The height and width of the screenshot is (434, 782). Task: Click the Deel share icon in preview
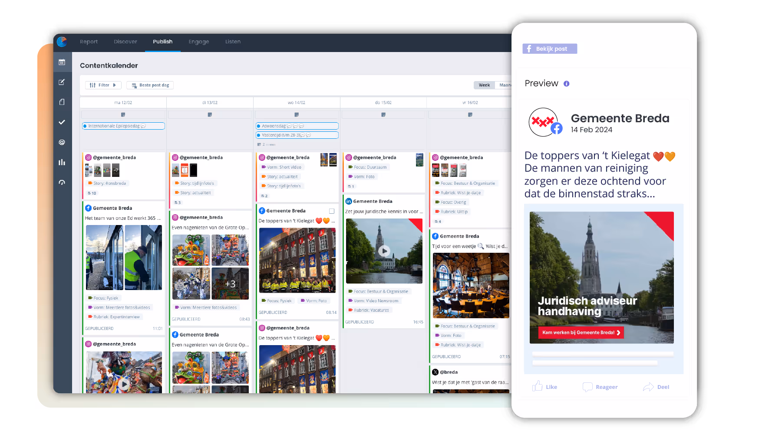[648, 387]
